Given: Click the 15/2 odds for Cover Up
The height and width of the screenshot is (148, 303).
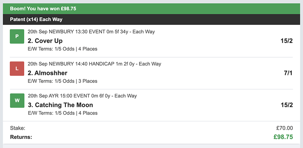Looking at the screenshot, I should (286, 41).
